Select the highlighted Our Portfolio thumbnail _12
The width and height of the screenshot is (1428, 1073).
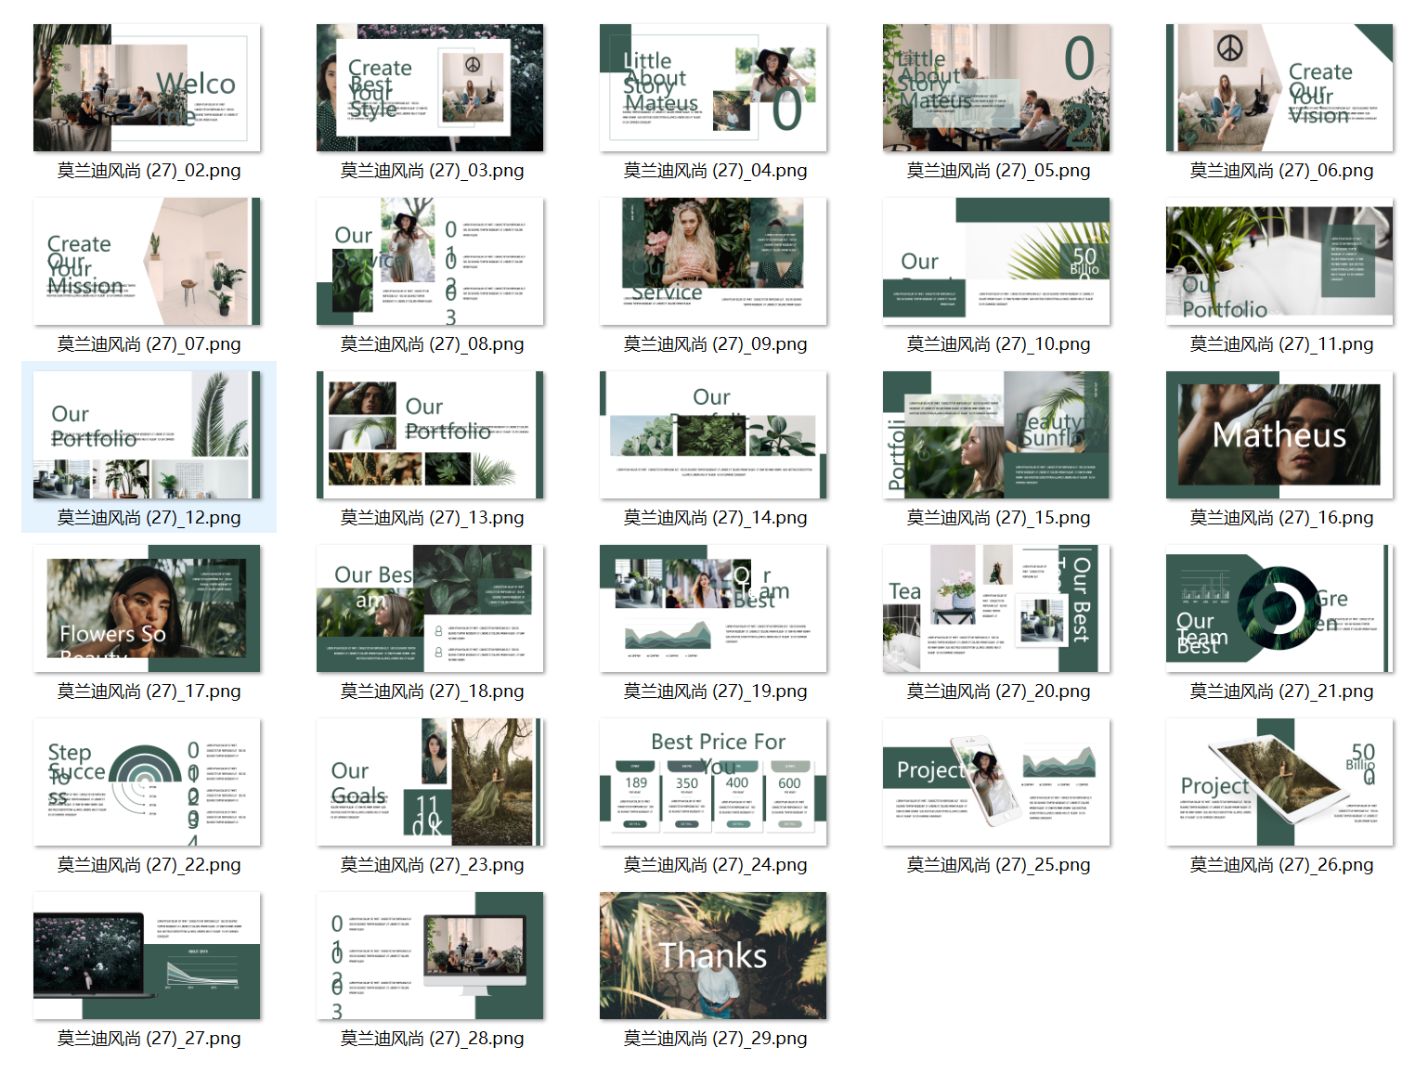147,435
